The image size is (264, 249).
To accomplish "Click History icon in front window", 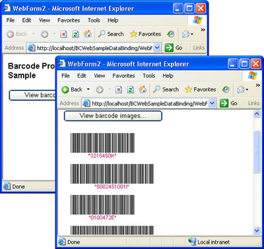I will pos(226,90).
